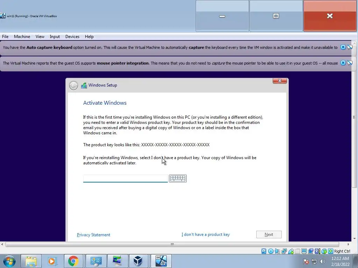Launch Windows Media Player from taskbar
This screenshot has width=358, height=268.
tap(52, 261)
